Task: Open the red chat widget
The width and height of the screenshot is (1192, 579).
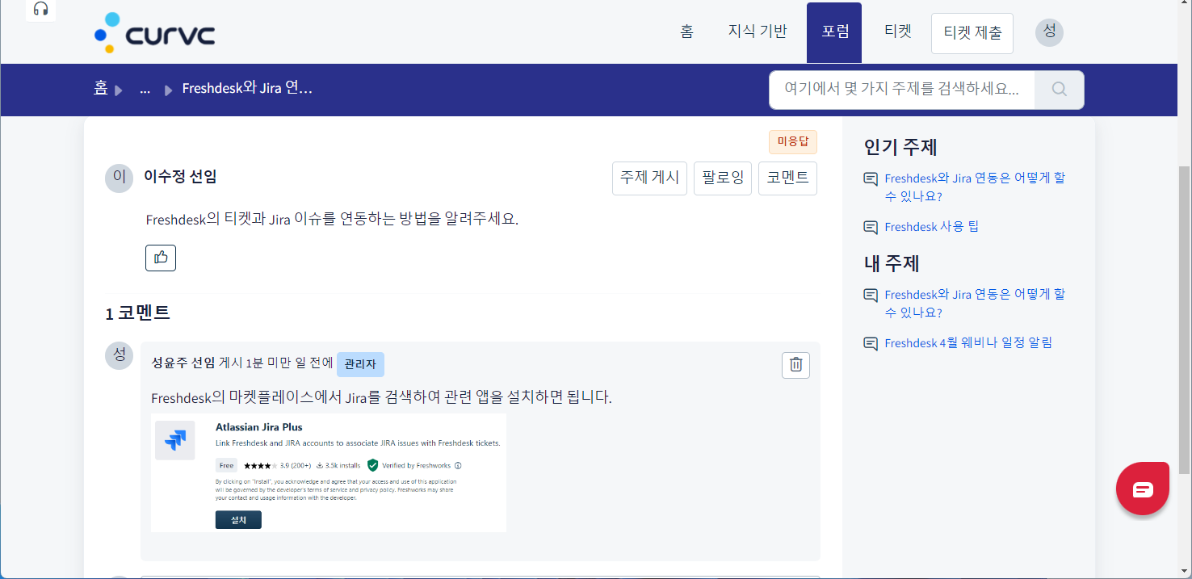Action: click(x=1142, y=488)
